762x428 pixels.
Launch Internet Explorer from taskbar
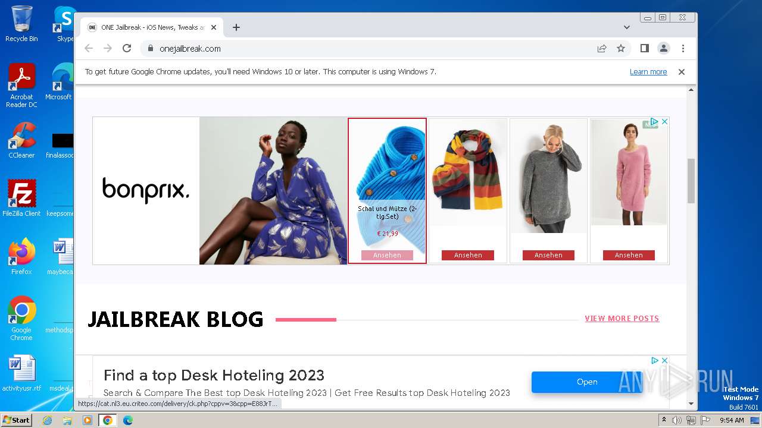coord(48,420)
